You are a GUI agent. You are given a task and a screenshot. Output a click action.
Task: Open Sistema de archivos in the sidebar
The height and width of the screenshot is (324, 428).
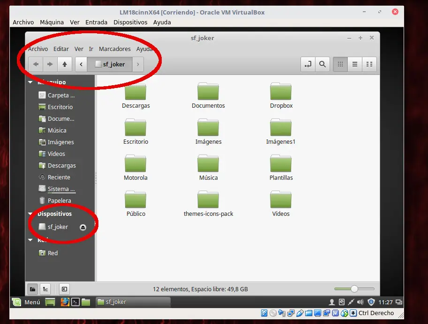pyautogui.click(x=57, y=189)
